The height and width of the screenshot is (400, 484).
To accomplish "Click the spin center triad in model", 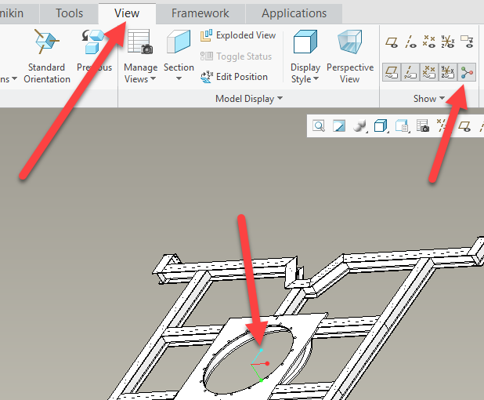I will click(x=261, y=365).
